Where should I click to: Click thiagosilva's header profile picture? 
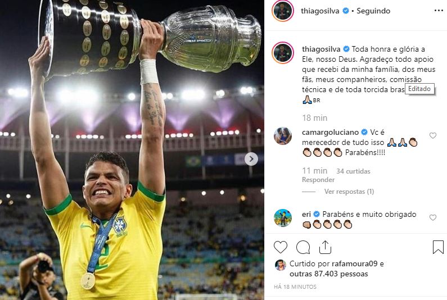click(x=282, y=11)
